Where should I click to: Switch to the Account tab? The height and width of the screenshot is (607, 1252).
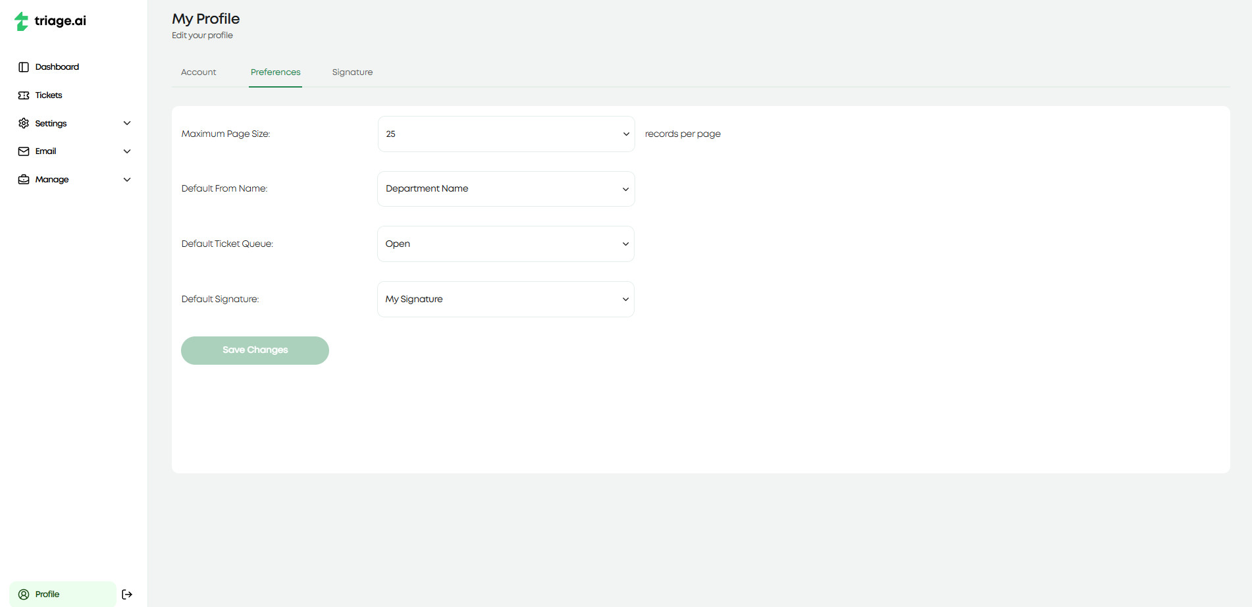(x=198, y=72)
